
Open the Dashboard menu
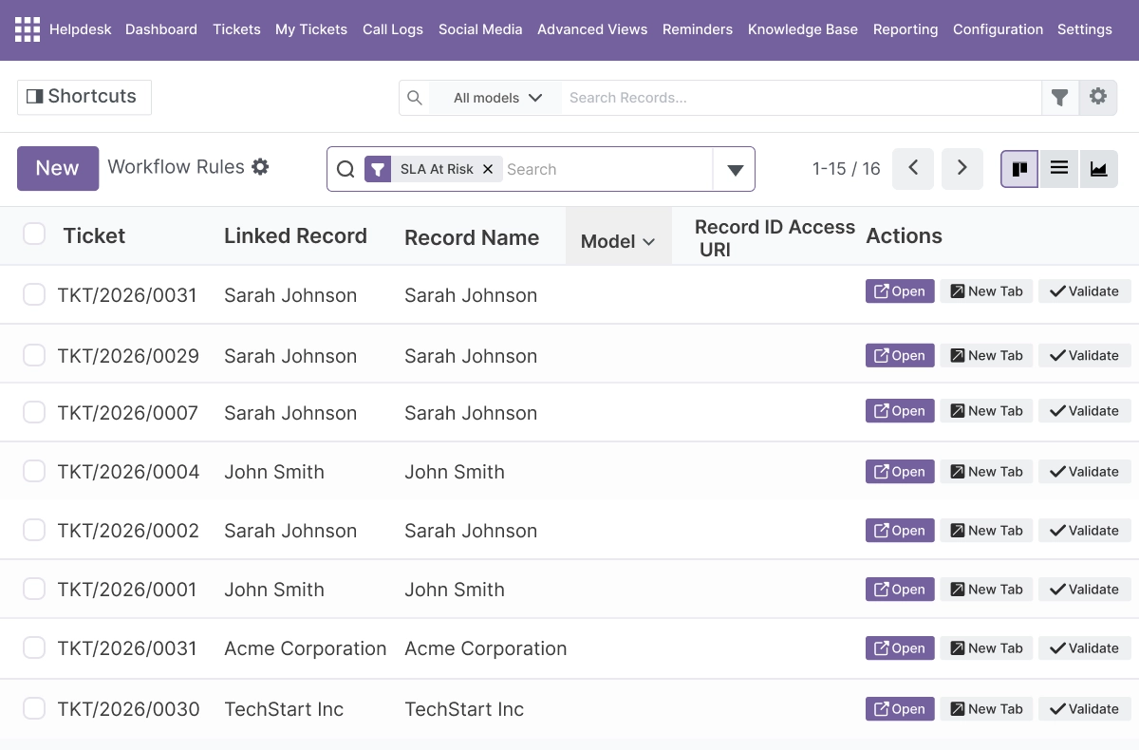(x=161, y=29)
